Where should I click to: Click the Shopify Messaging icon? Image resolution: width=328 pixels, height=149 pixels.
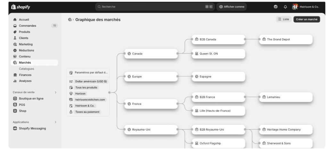coord(15,128)
